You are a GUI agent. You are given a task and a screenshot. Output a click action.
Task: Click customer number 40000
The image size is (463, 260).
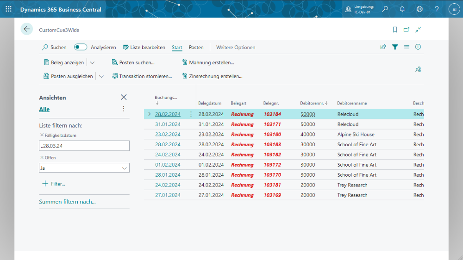click(x=308, y=134)
